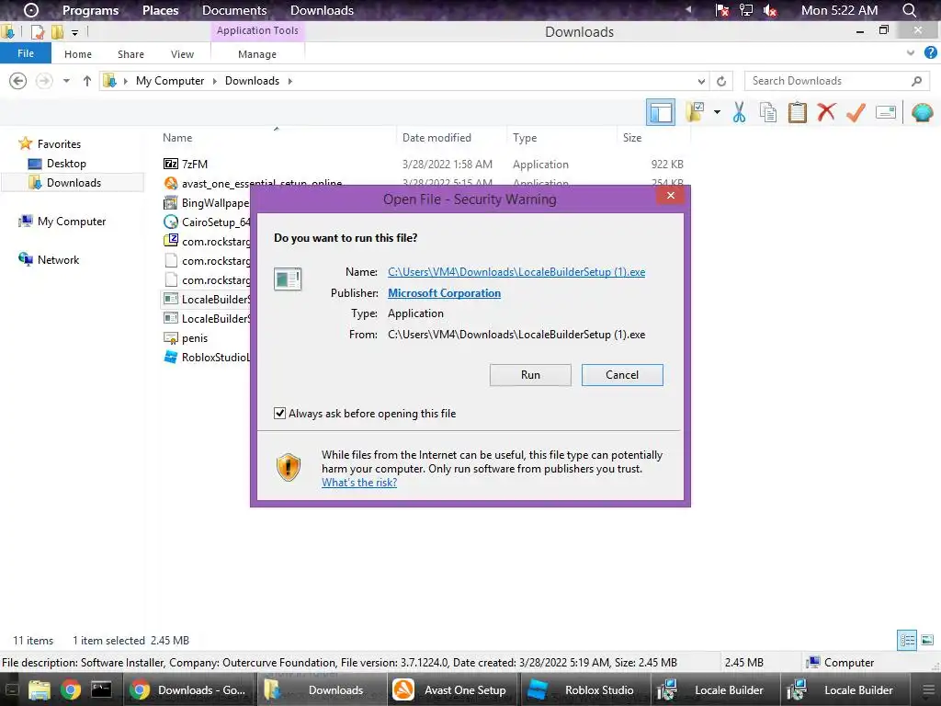Click Run in the Security Warning dialog
This screenshot has width=941, height=706.
[x=530, y=375]
